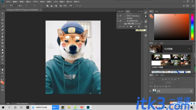This screenshot has width=196, height=110.
Task: Click the play selection button in Actions panel
Action: pyautogui.click(x=127, y=27)
